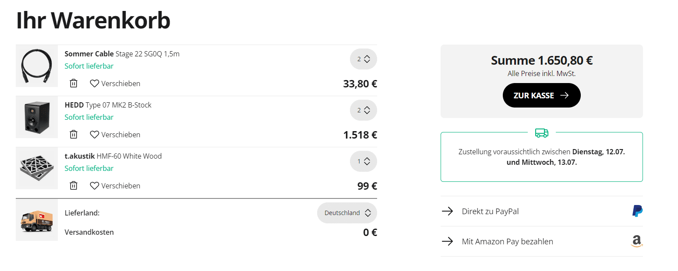Viewport: 678px width, 271px height.
Task: Click the Sommer Cable product image
Action: [x=37, y=66]
